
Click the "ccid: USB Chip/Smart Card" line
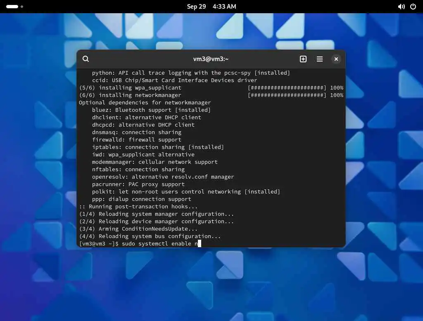[175, 80]
